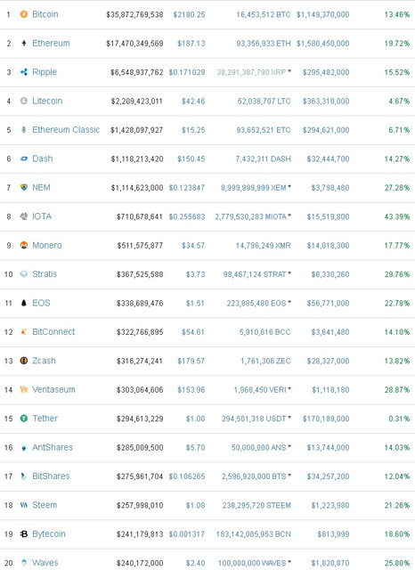
Task: Open the Litecoin name link
Action: 47,101
